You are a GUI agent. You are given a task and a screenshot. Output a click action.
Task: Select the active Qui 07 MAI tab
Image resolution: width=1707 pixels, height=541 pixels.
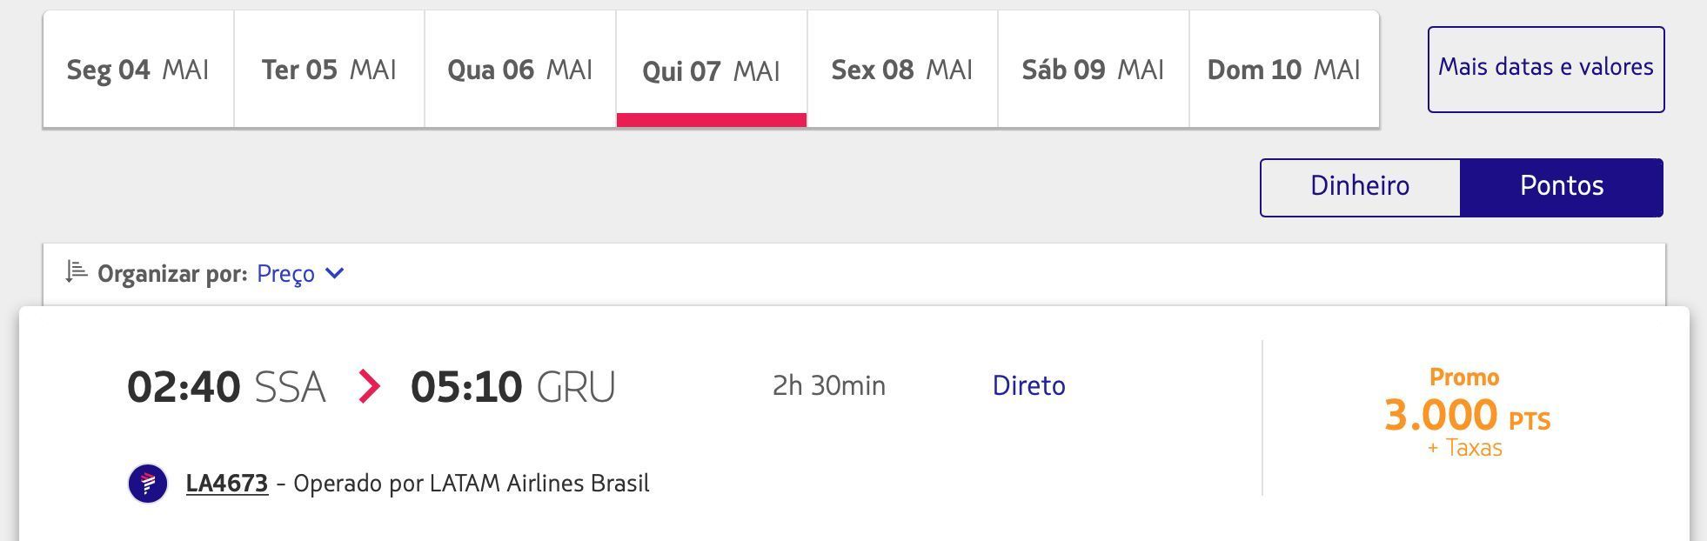tap(712, 70)
